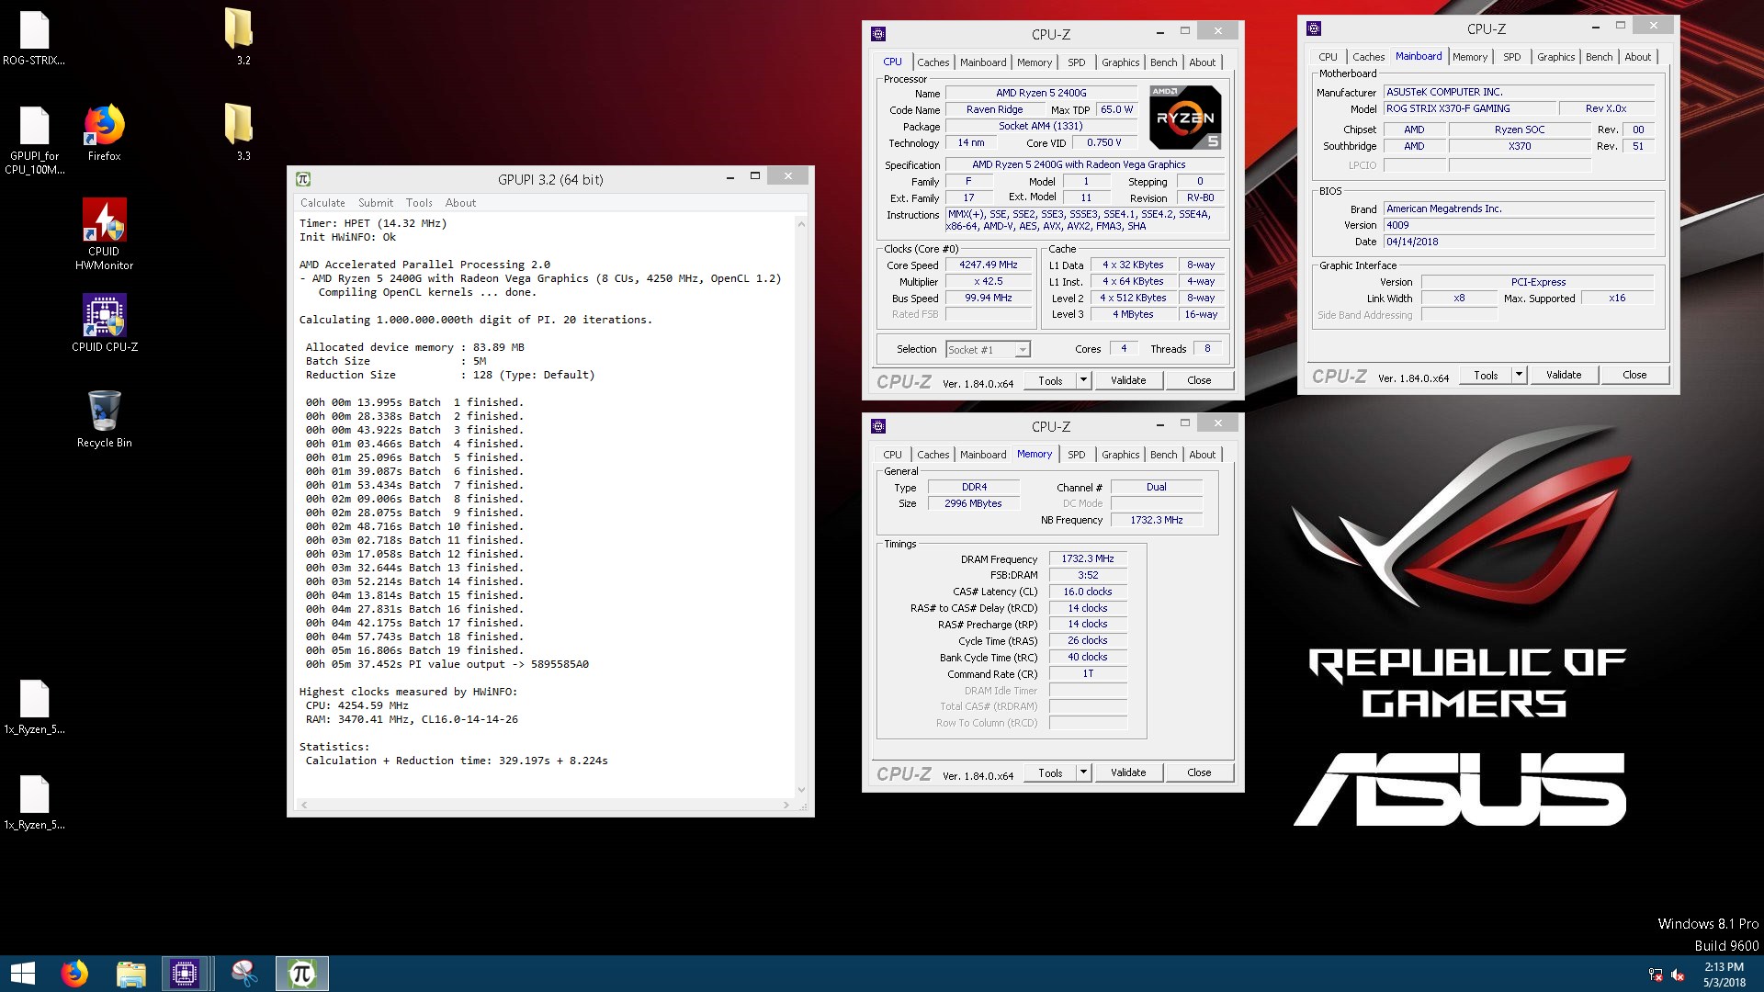This screenshot has width=1764, height=992.
Task: Click the network status tray icon
Action: pyautogui.click(x=1655, y=975)
